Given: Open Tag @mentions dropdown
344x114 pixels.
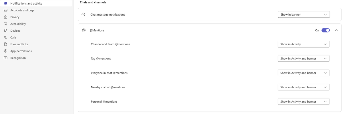Looking at the screenshot, I should pyautogui.click(x=304, y=58).
